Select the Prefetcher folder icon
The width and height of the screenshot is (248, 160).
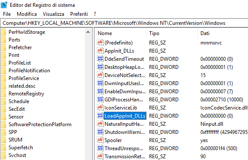[3, 47]
